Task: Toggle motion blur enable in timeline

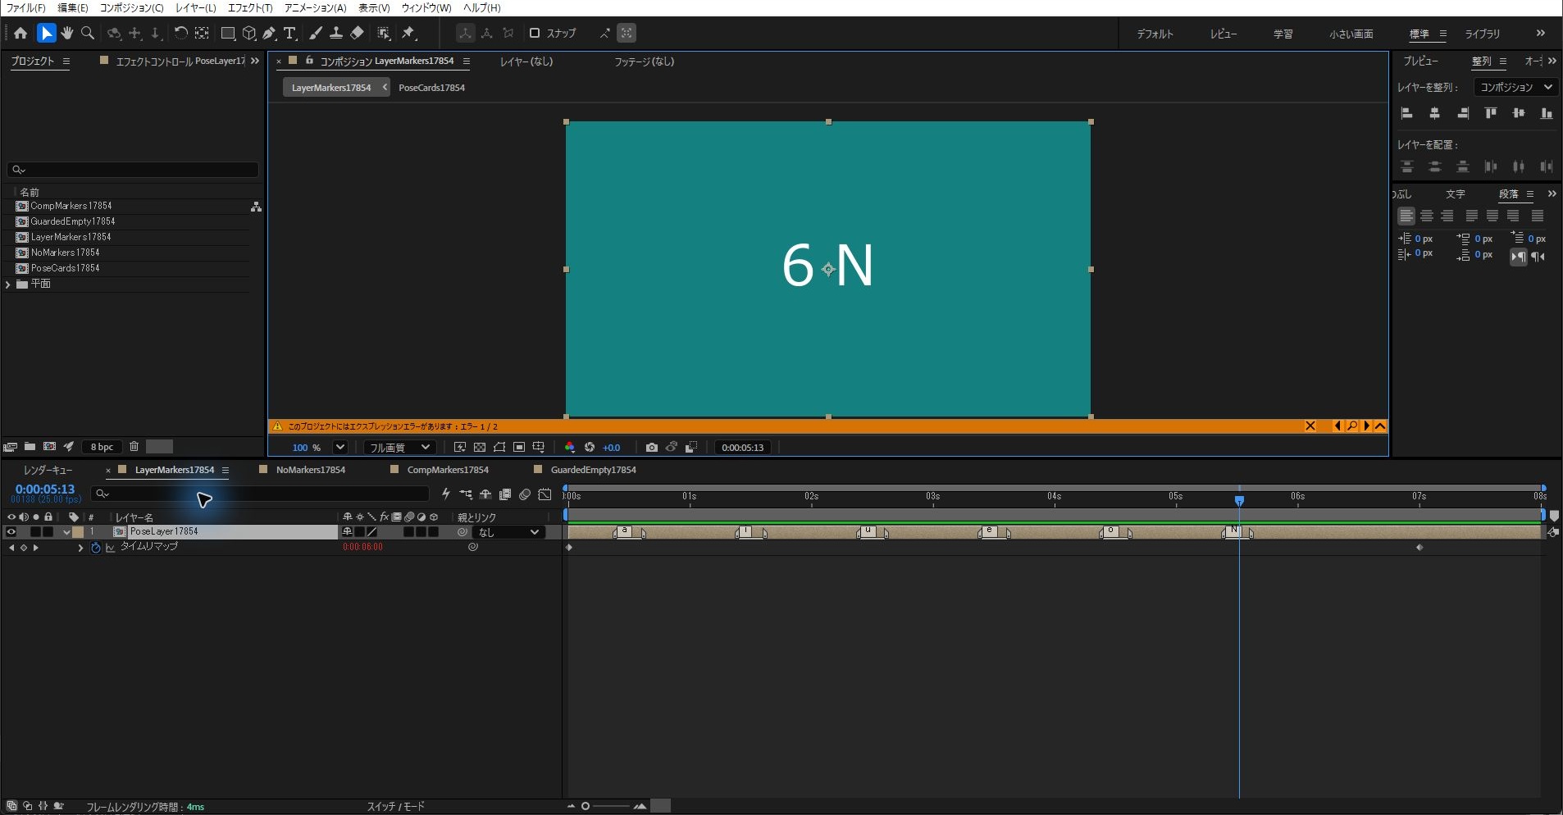Action: (x=525, y=494)
